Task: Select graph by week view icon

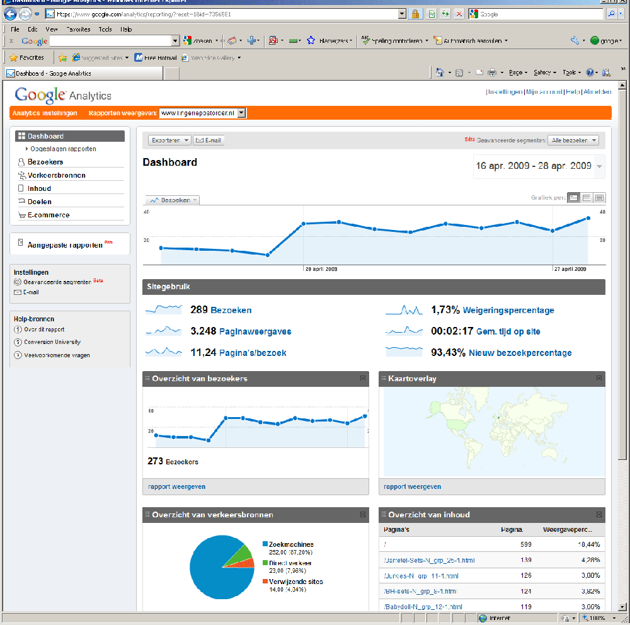Action: pyautogui.click(x=587, y=198)
